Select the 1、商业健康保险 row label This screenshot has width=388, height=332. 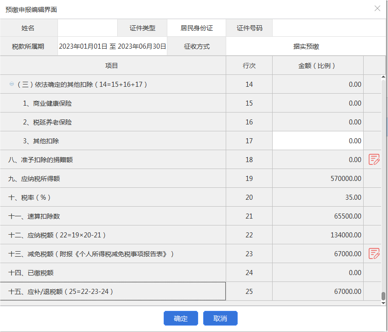click(47, 103)
